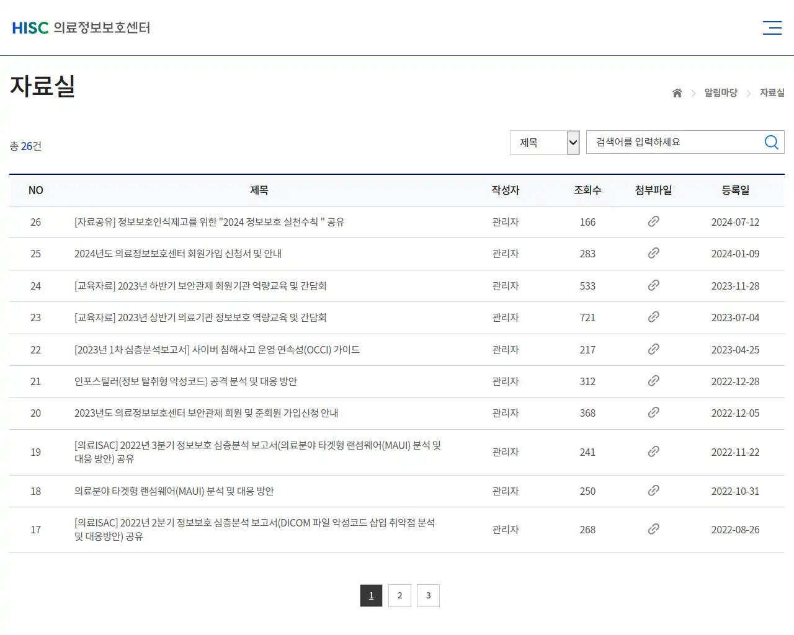The height and width of the screenshot is (635, 794).
Task: Click attachment icon for the OCCI 가이드 post
Action: [654, 350]
